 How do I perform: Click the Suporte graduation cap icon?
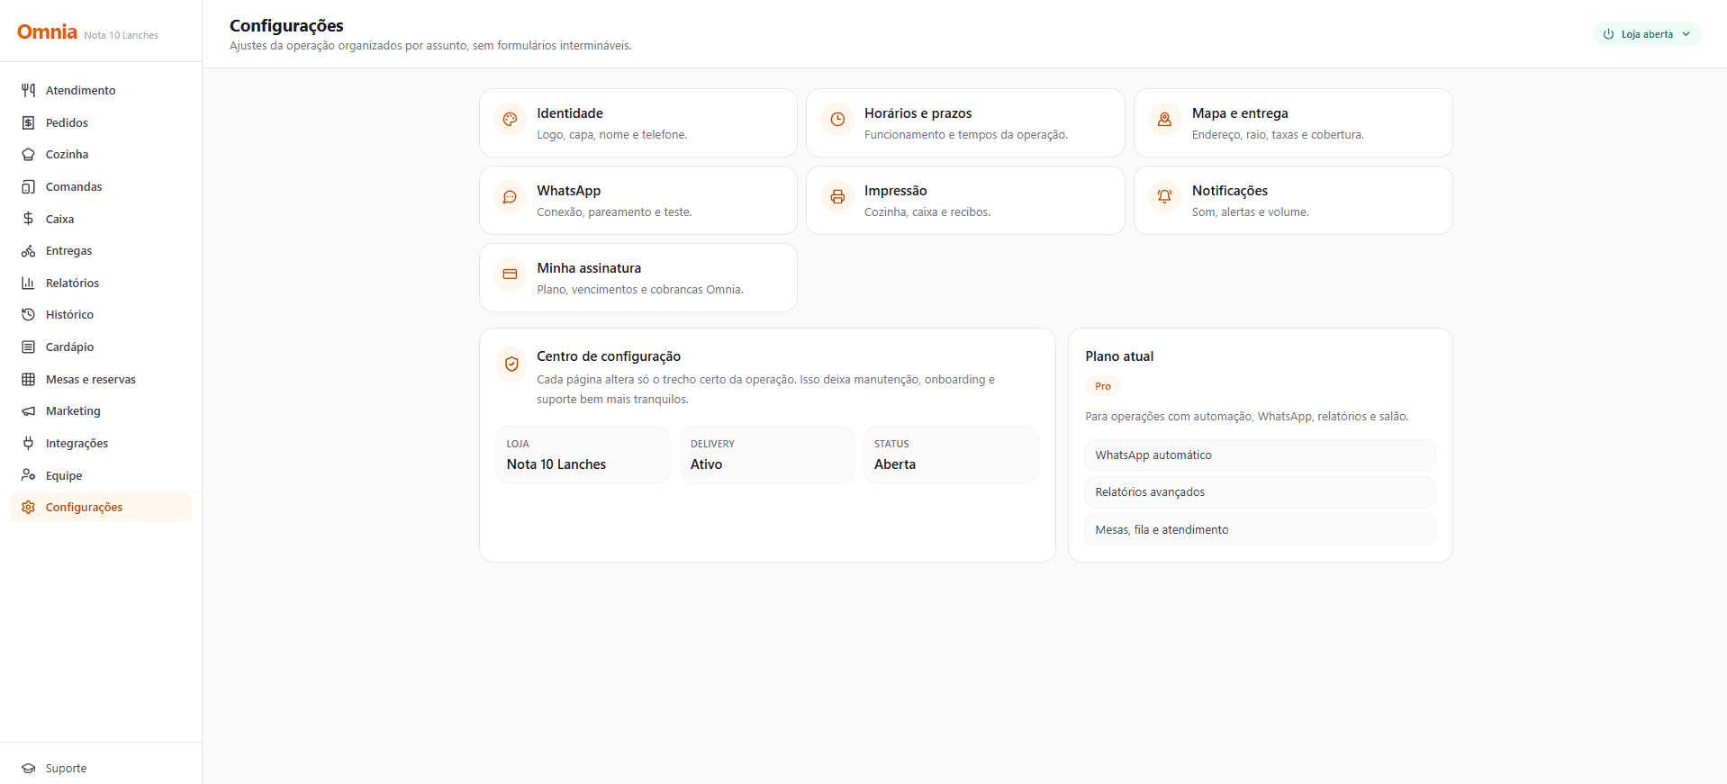[28, 769]
